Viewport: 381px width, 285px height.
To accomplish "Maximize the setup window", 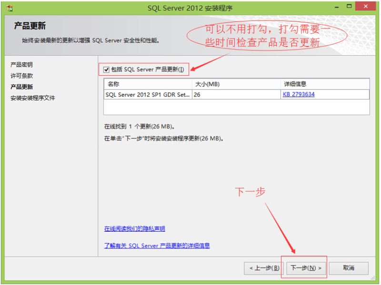I will 349,7.
